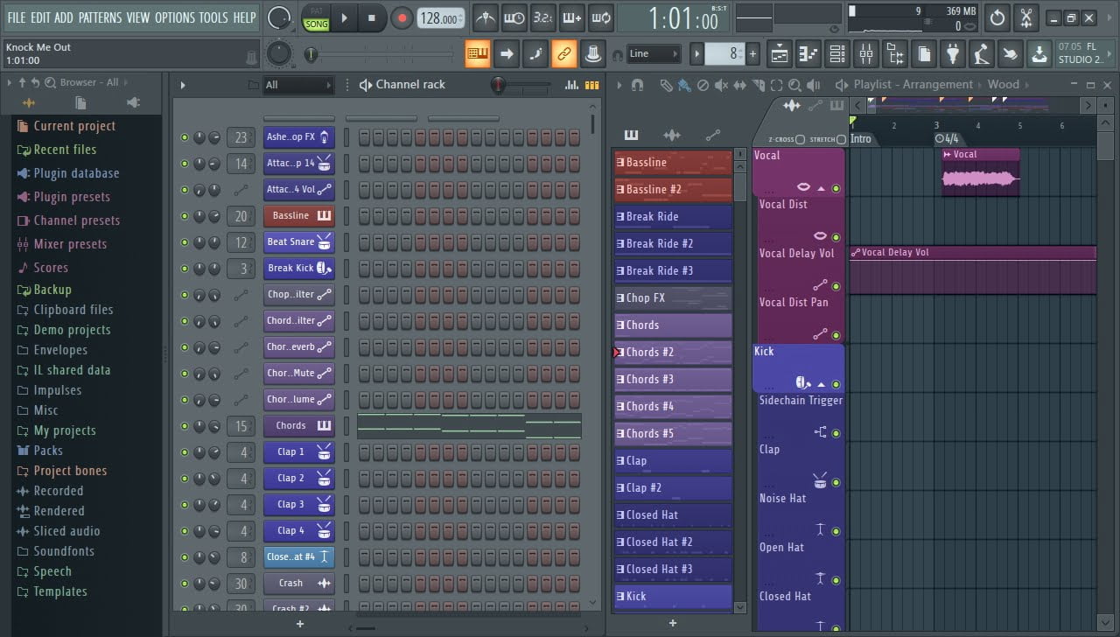The height and width of the screenshot is (637, 1120).
Task: Adjust the main volume knob in toolbar
Action: coord(278,17)
